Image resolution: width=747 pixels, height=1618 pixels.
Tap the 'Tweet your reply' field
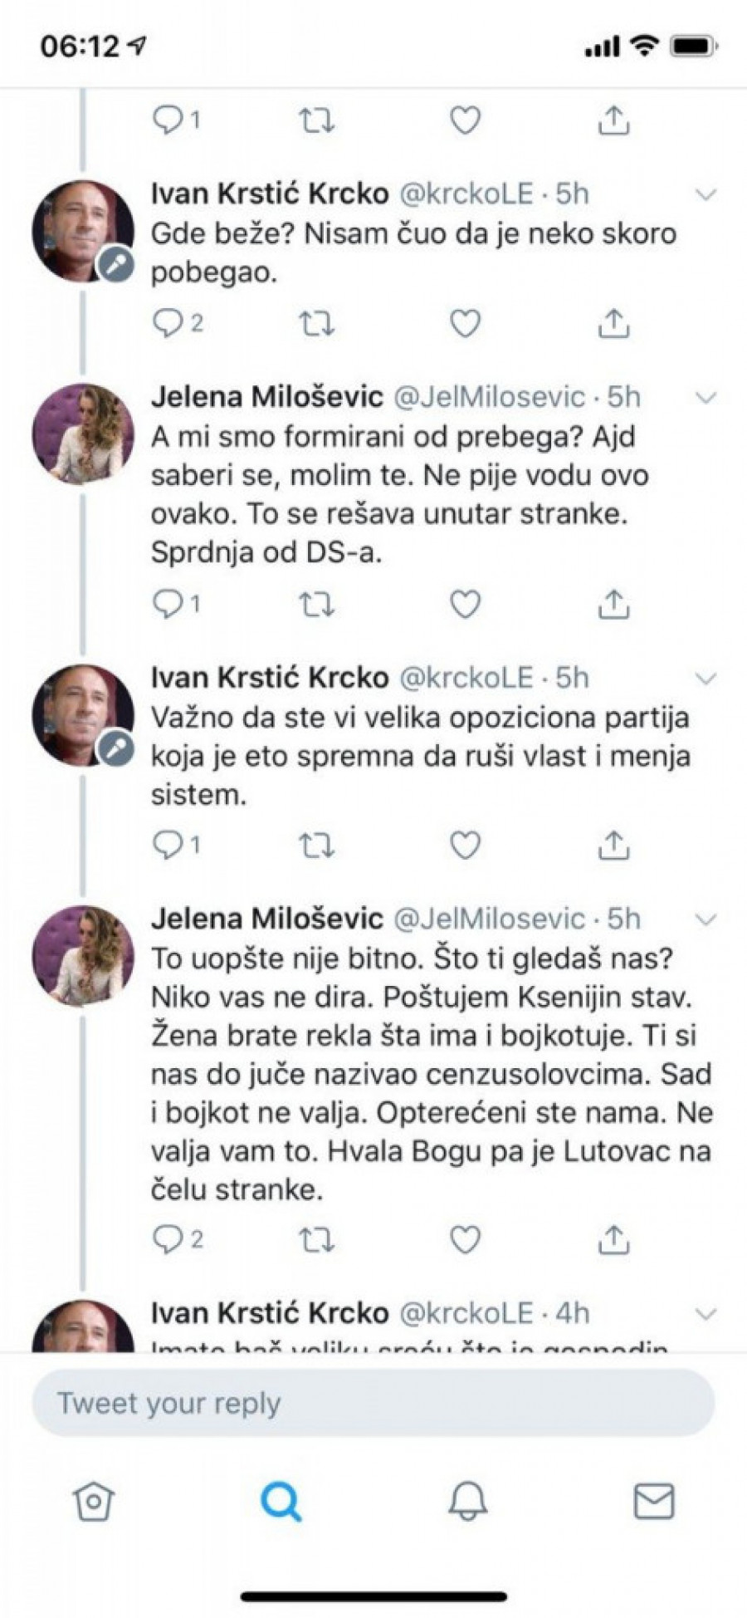373,1404
